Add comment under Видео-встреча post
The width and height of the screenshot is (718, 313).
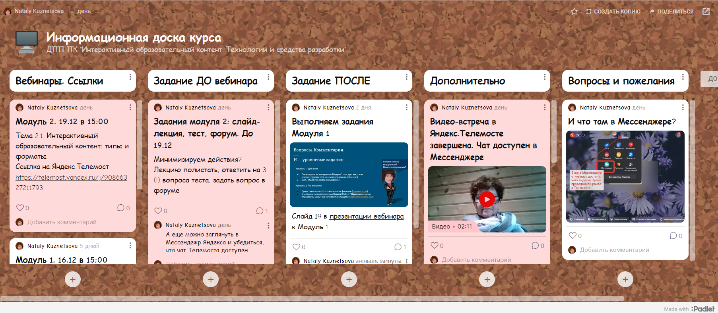(x=476, y=260)
